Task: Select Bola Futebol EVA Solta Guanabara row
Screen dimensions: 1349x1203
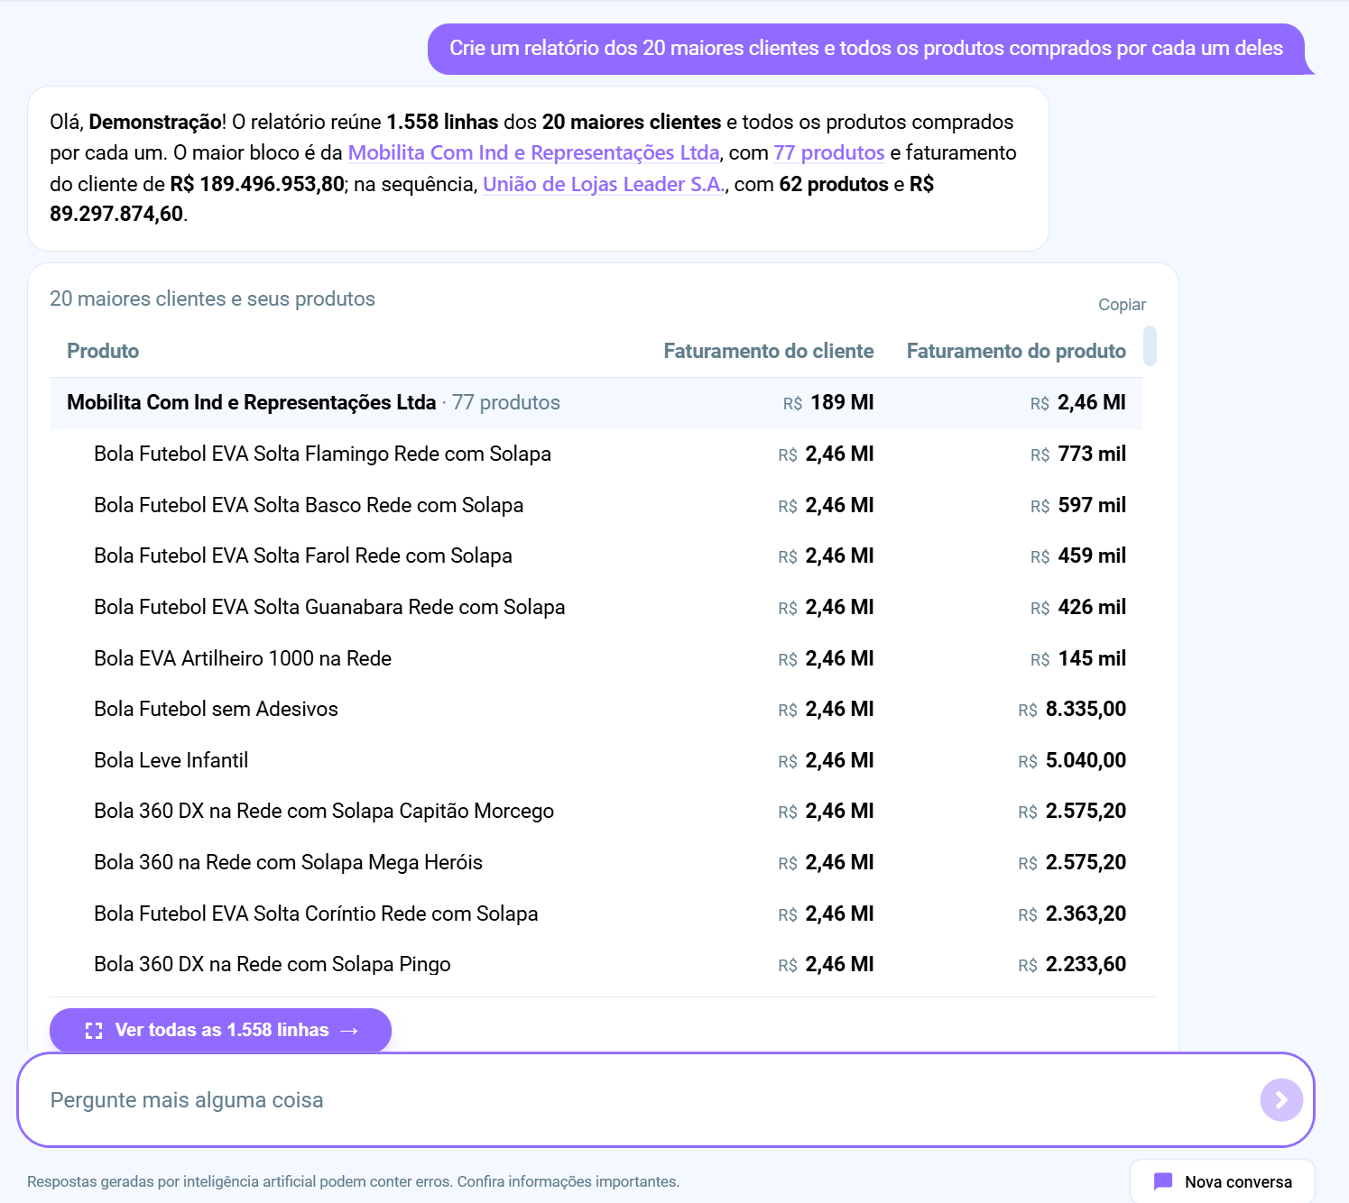Action: [x=596, y=607]
